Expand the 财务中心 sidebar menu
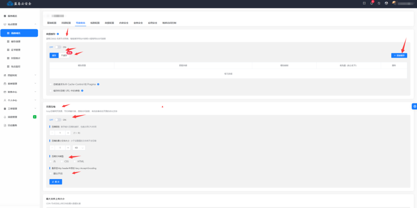 [20, 92]
